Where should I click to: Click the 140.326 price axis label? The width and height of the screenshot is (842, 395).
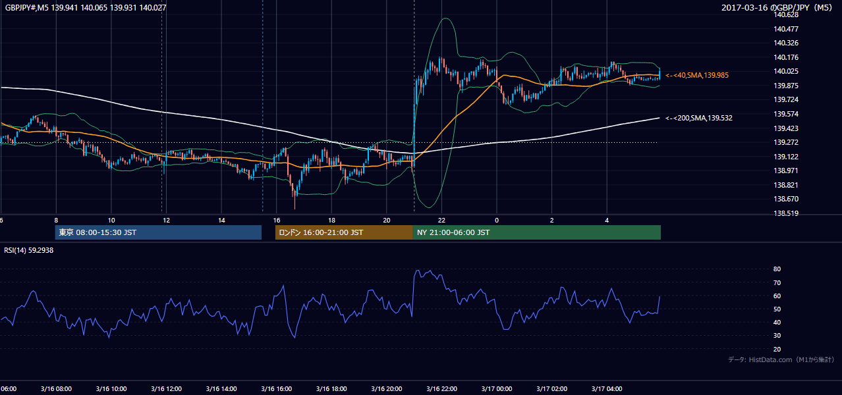pyautogui.click(x=787, y=43)
